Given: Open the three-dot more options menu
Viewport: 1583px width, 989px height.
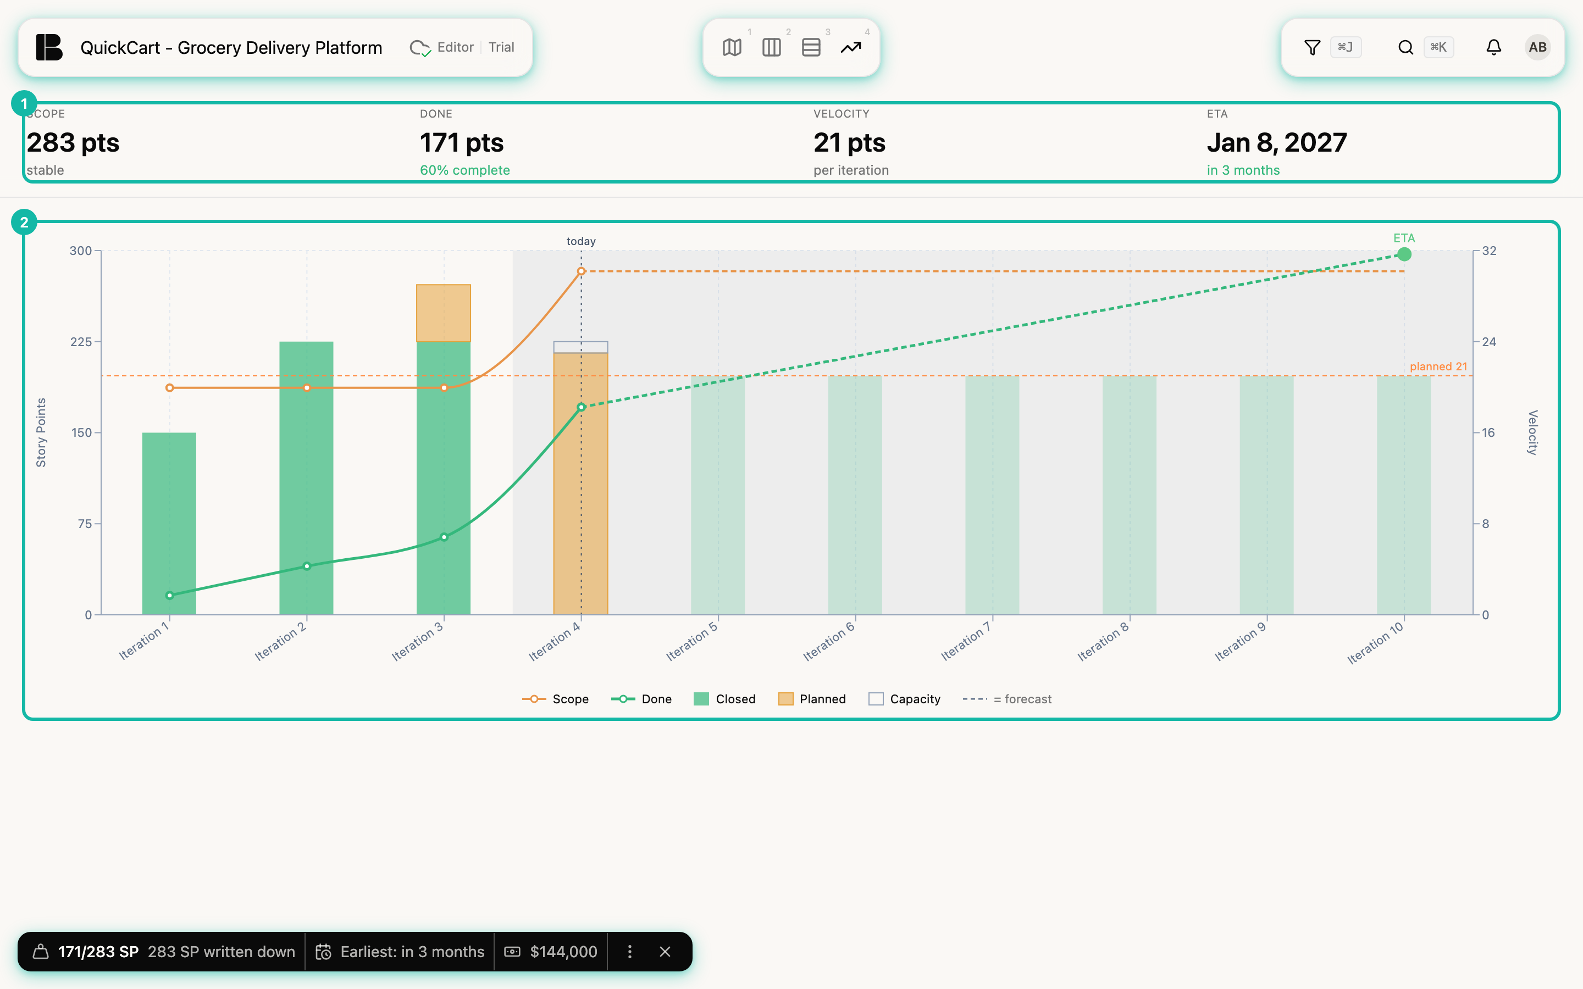Looking at the screenshot, I should pos(629,952).
